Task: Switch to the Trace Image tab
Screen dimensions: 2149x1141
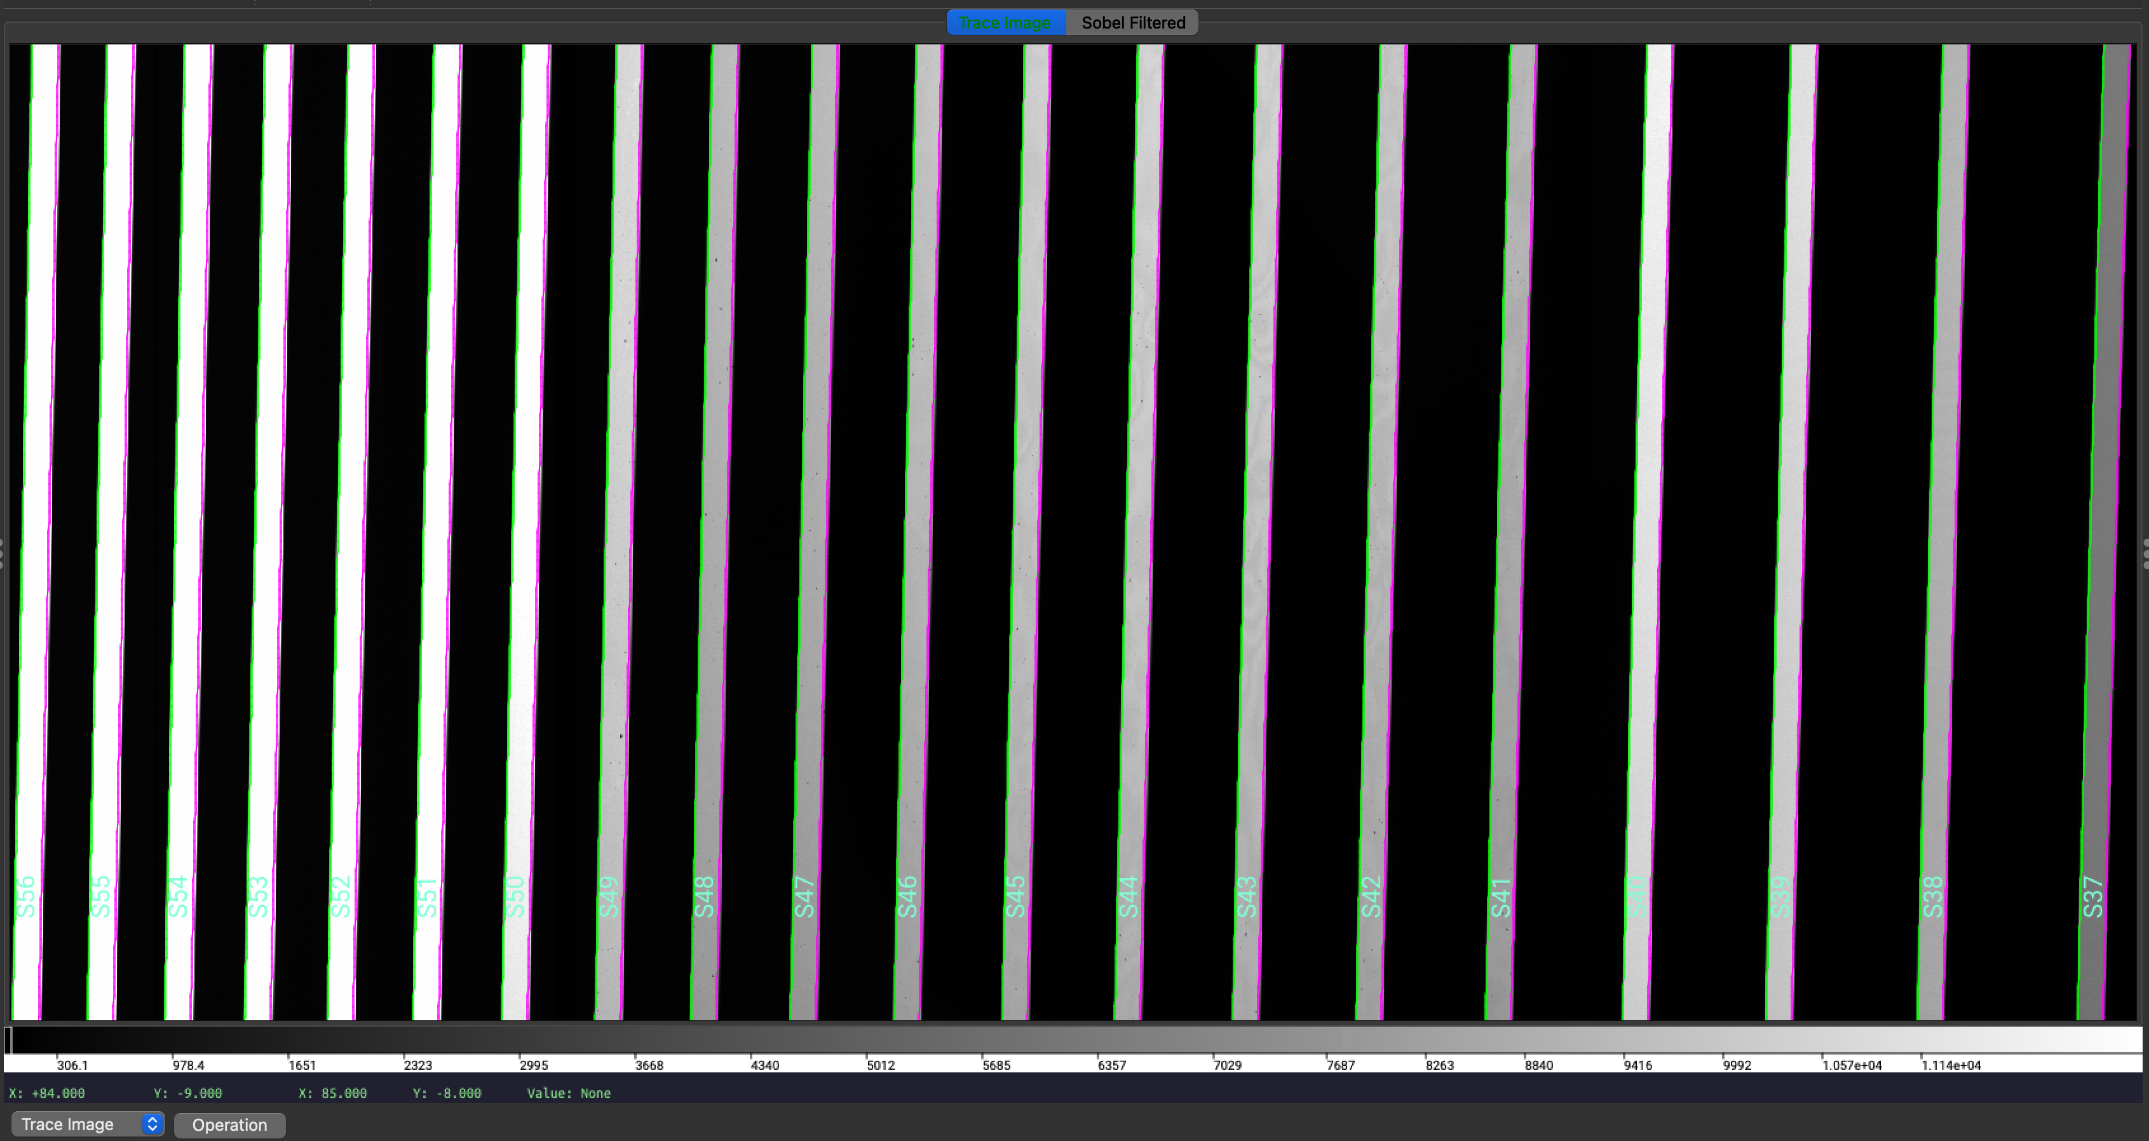Action: 1005,22
